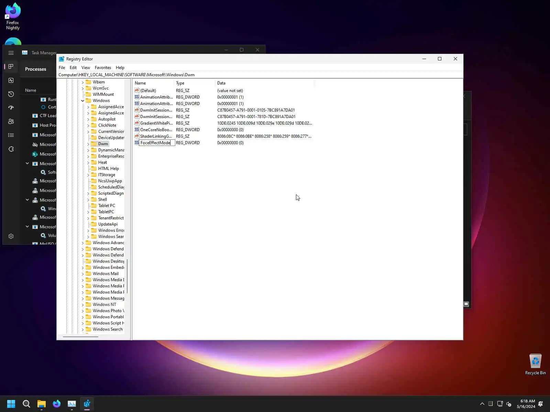
Task: Open the taskbar clock and date
Action: [x=526, y=404]
